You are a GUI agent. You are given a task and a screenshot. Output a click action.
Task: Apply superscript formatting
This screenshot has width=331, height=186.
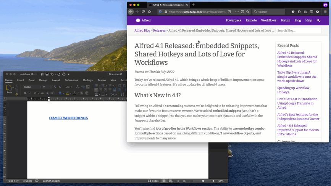(x=52, y=93)
